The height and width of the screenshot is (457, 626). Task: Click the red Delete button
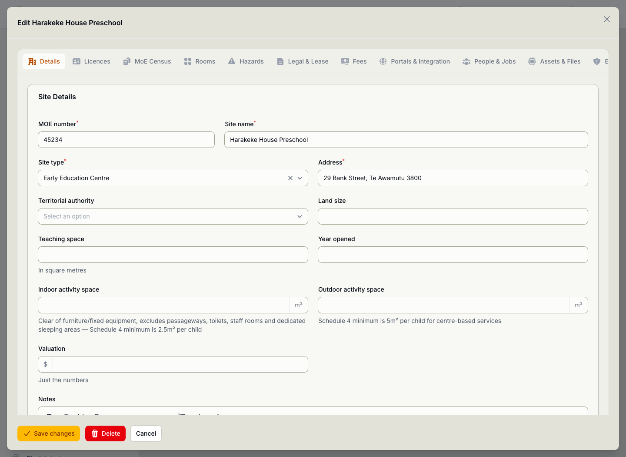[x=105, y=433]
